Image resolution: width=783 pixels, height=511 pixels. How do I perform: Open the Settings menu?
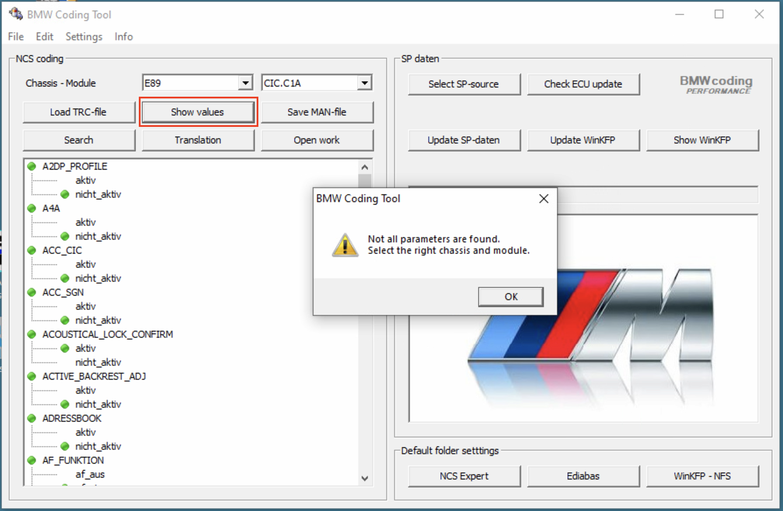(84, 37)
